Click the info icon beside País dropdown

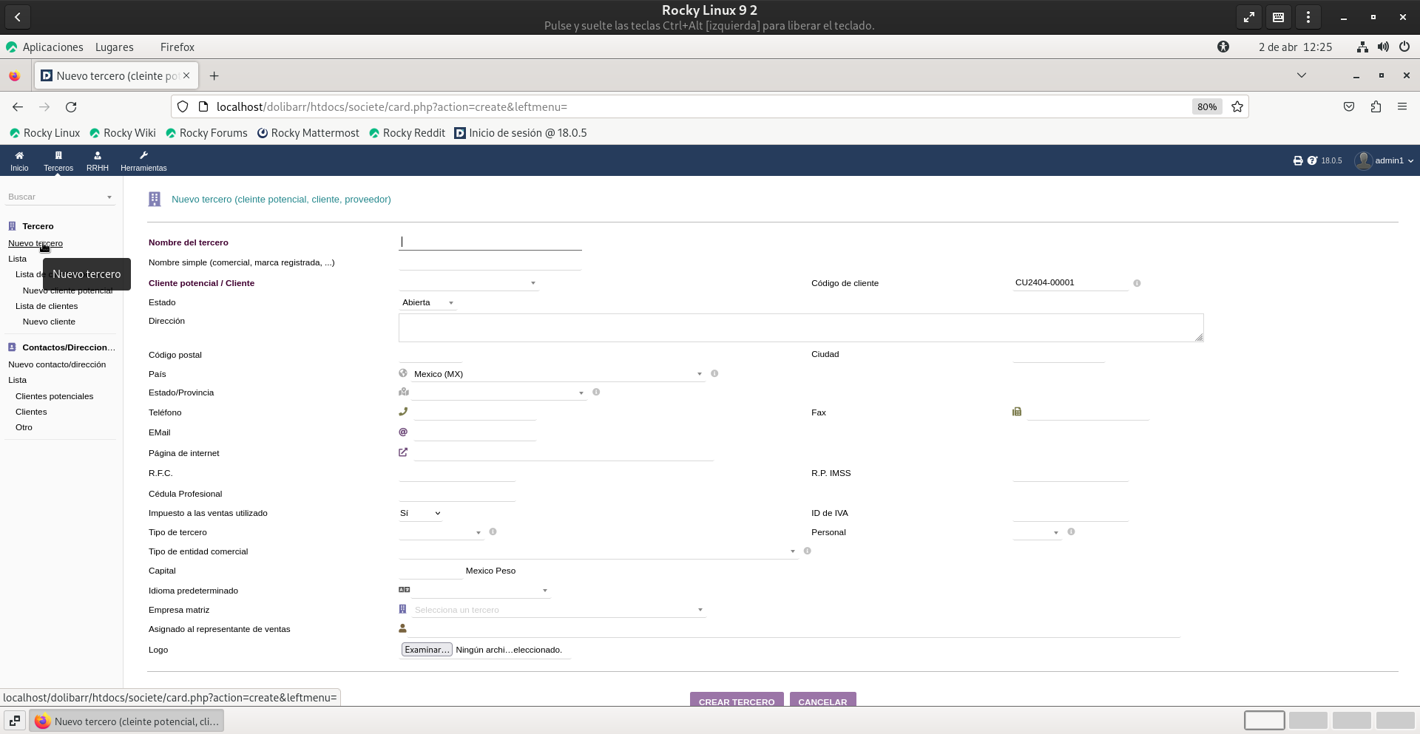(x=714, y=373)
